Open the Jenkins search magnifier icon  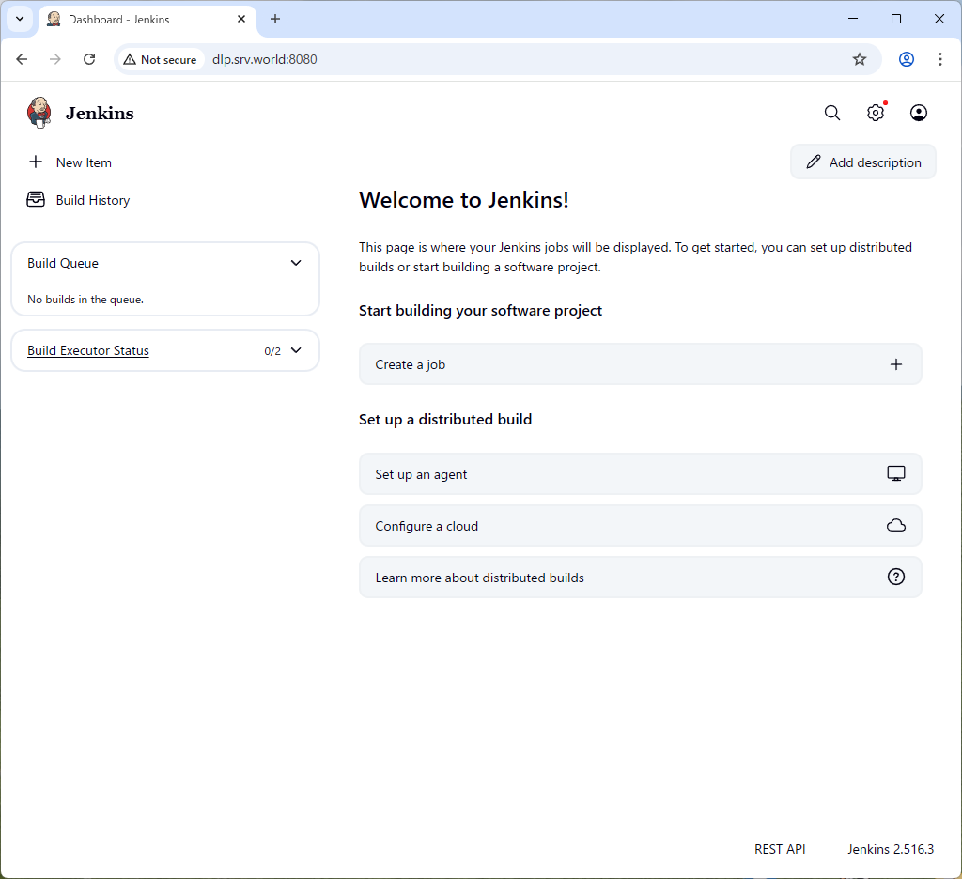[x=832, y=113]
